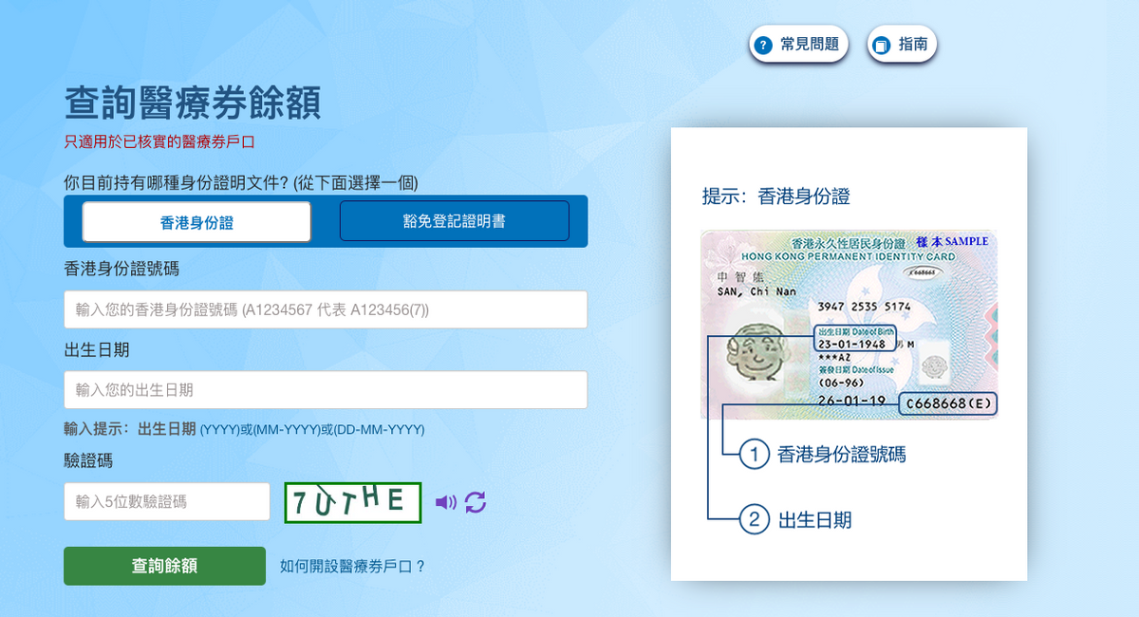
Task: Click the 查詢醫療券餘額 page heading
Action: point(193,103)
